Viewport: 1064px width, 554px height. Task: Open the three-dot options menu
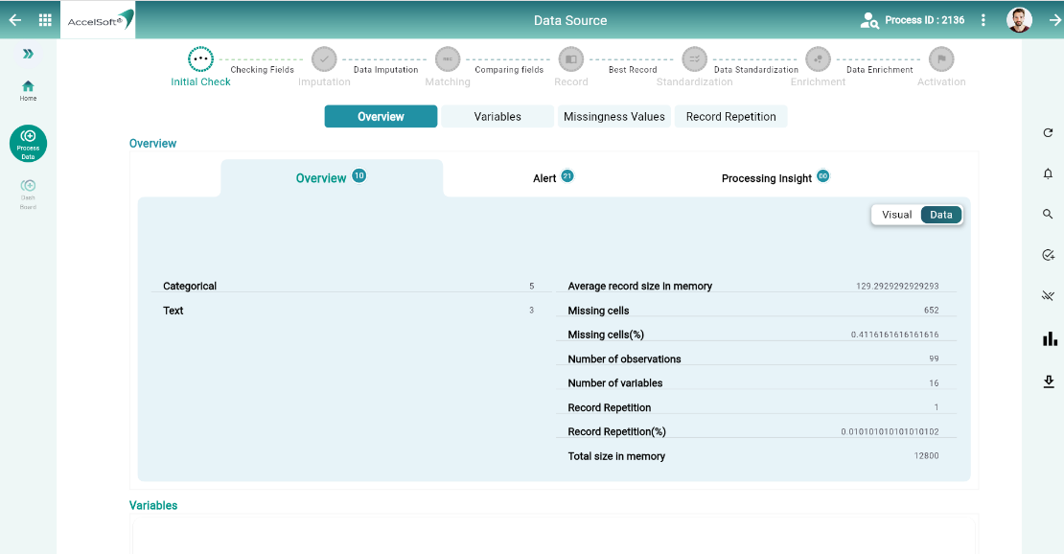tap(983, 20)
